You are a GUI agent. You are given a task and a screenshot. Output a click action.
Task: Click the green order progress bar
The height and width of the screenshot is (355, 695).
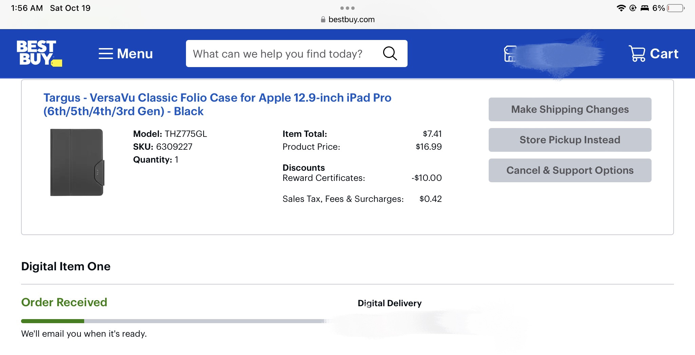tap(53, 321)
